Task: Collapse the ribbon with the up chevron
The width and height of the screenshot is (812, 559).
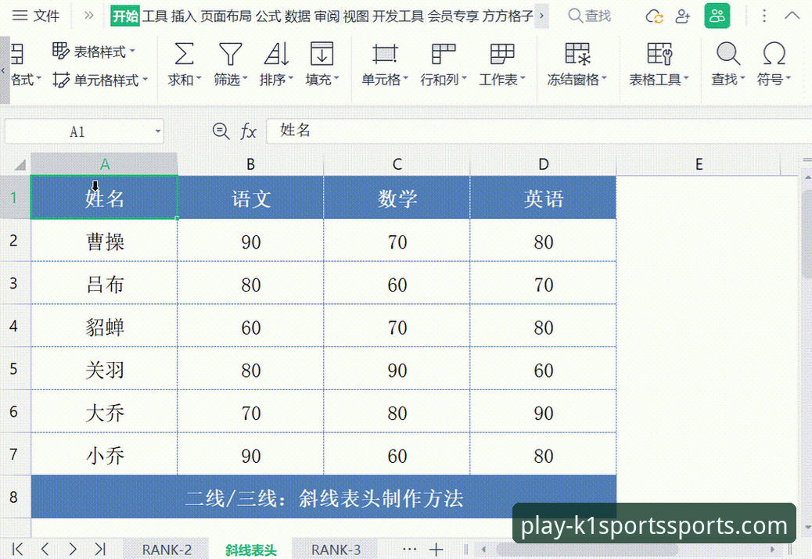Action: click(792, 16)
